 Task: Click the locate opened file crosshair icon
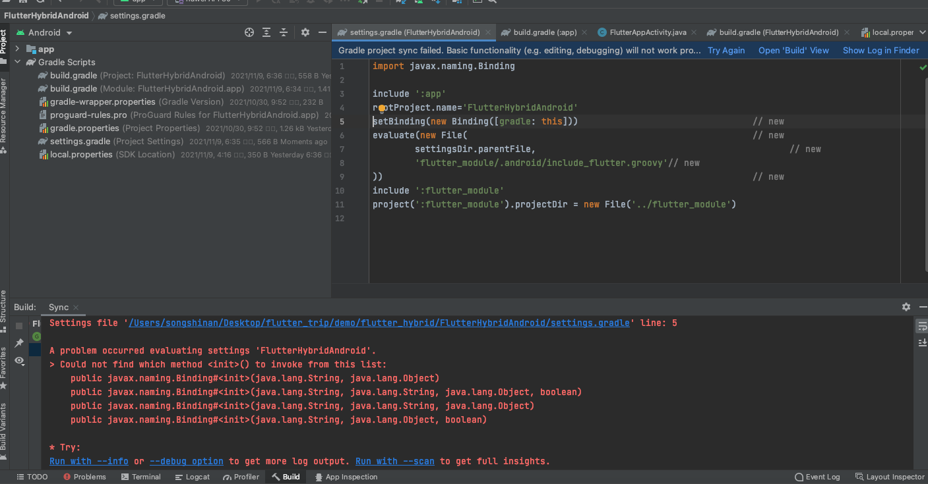tap(249, 32)
